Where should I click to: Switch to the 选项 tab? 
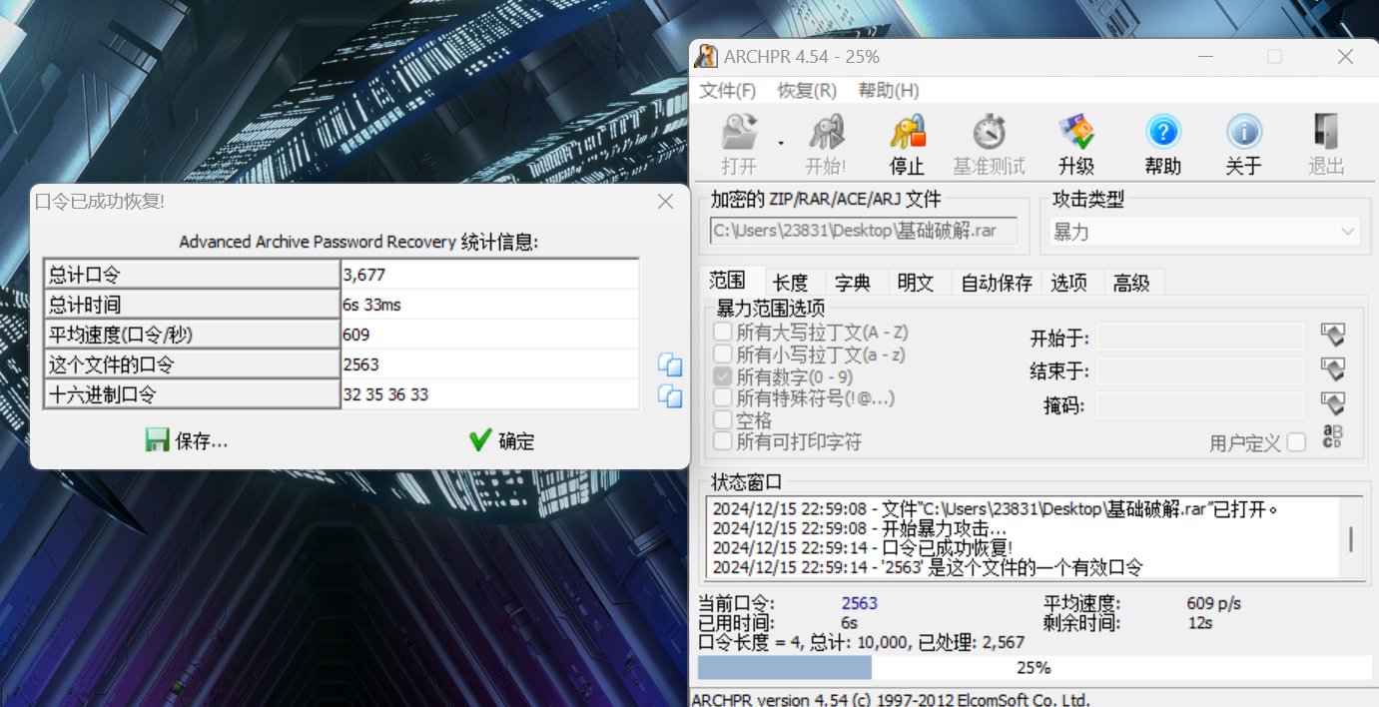point(1069,283)
